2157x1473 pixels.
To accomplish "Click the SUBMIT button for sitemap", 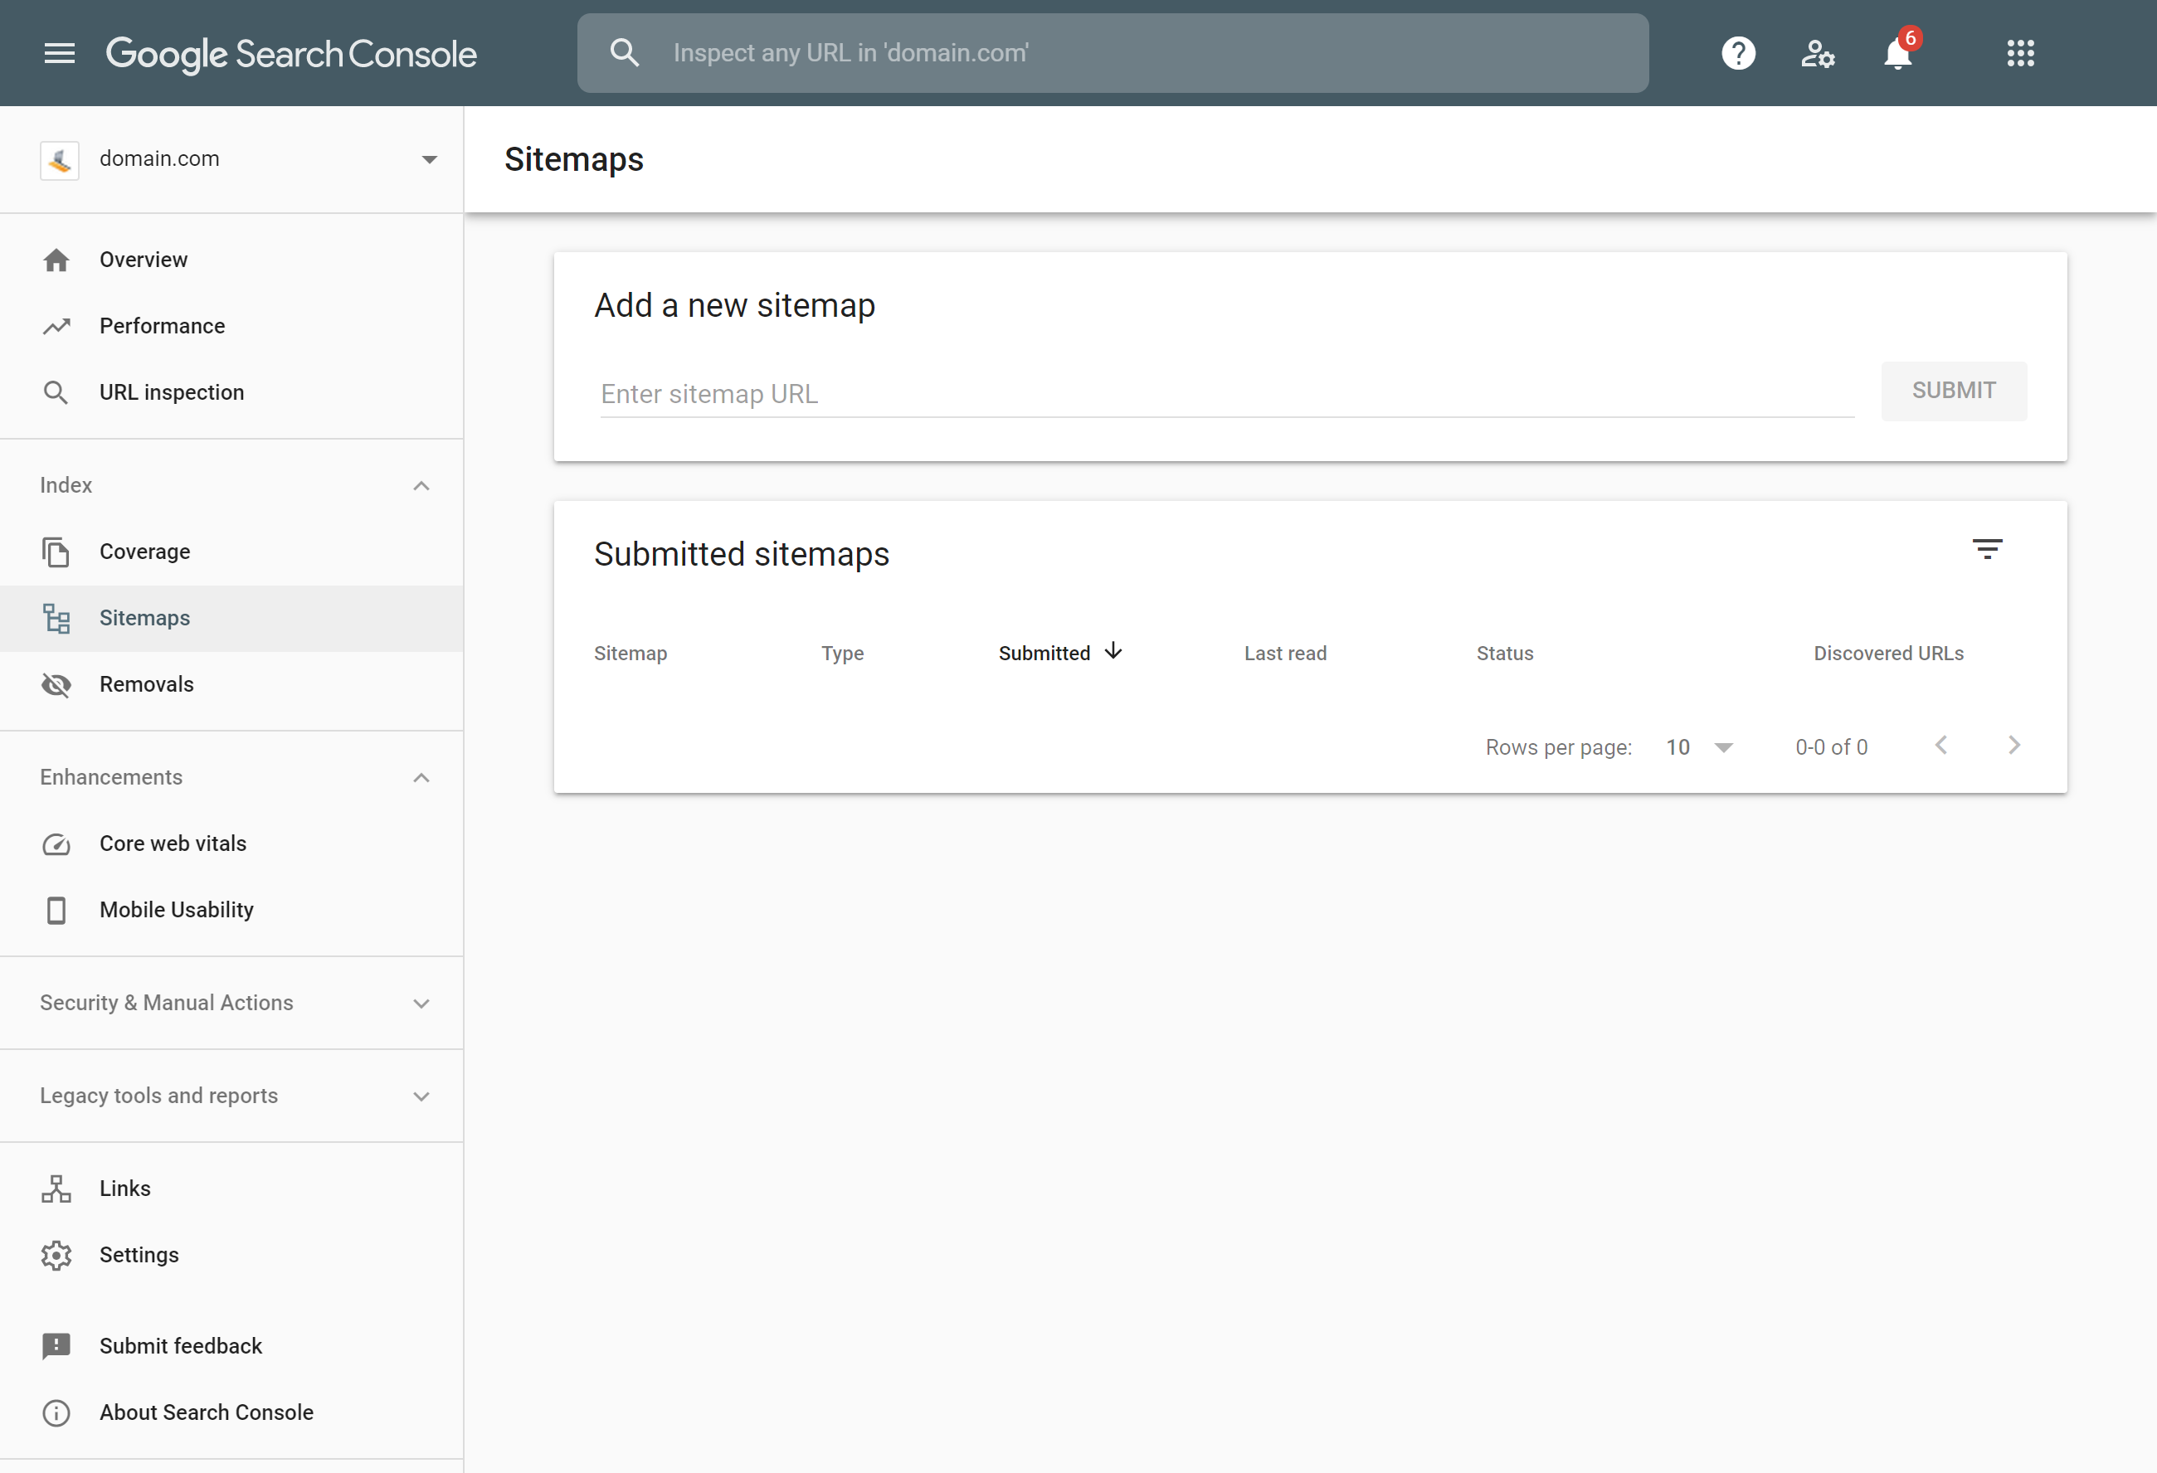I will [1954, 391].
